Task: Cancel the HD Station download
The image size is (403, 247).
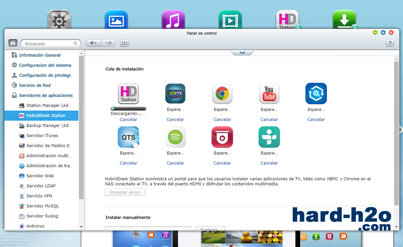Action: (128, 119)
